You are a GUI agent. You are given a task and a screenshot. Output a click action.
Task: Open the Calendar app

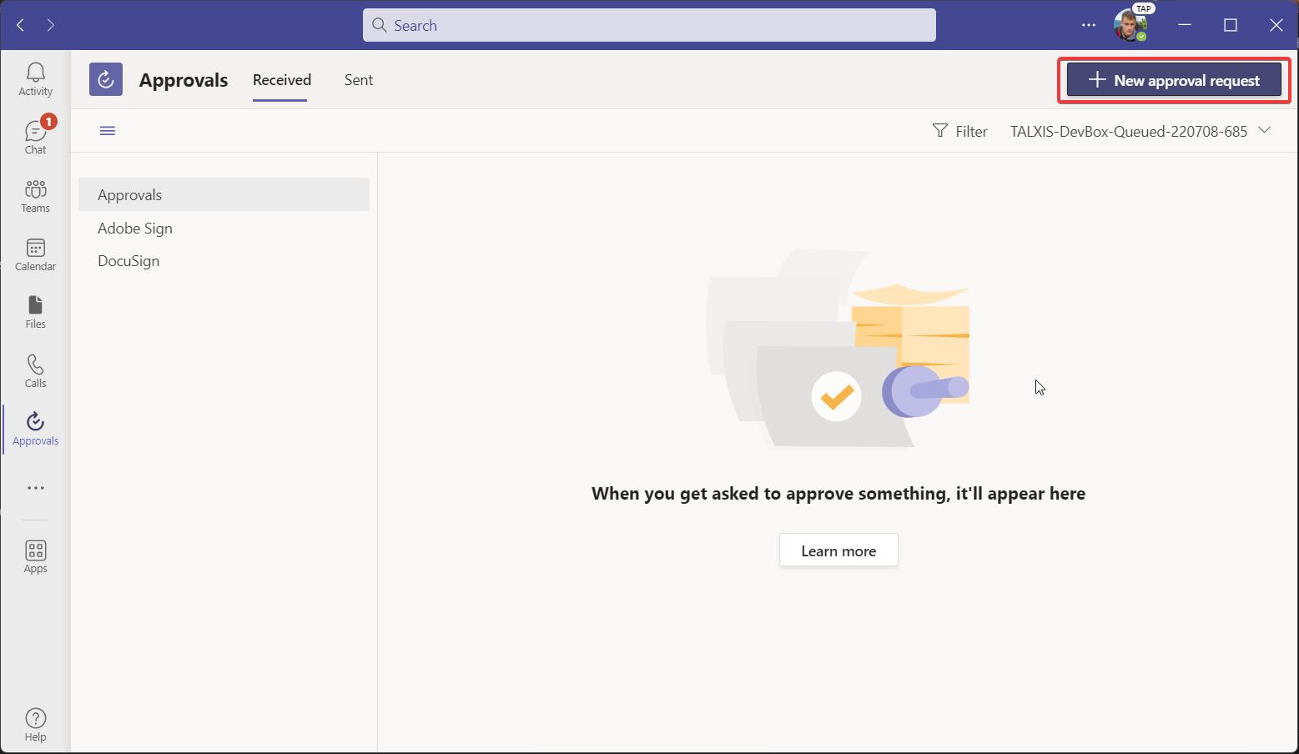point(35,254)
